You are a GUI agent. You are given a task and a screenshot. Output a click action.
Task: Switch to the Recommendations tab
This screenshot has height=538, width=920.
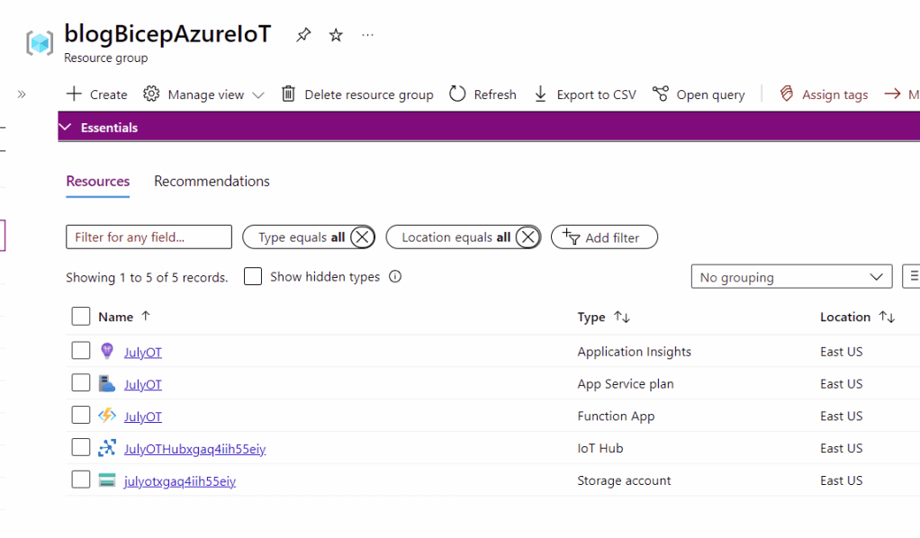(x=212, y=182)
